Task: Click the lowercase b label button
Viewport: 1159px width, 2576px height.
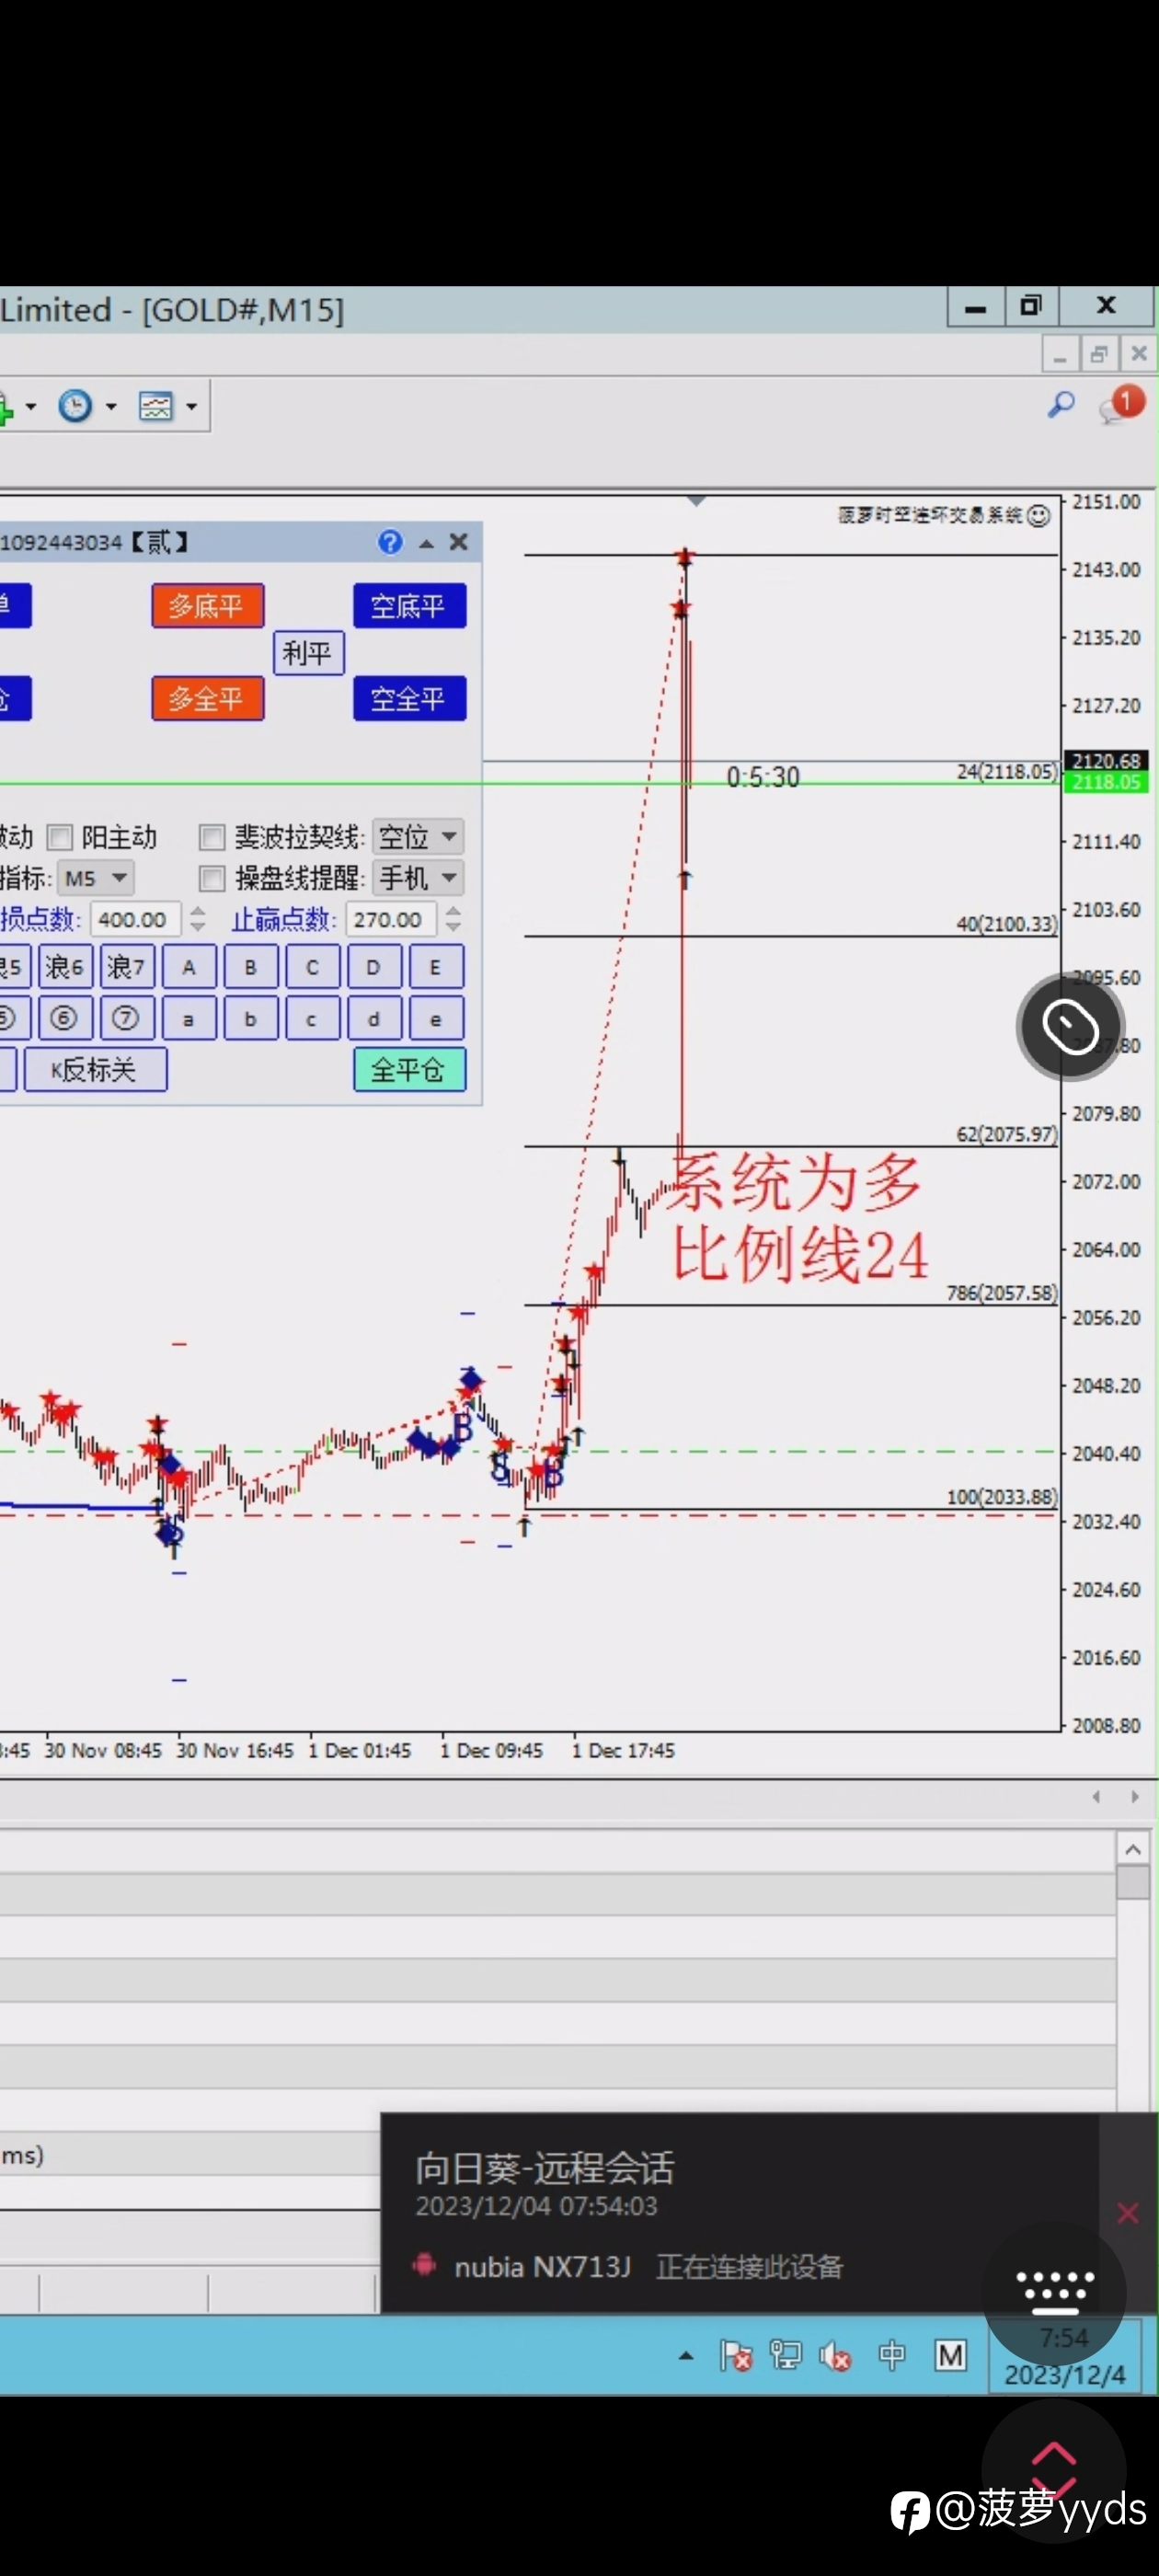Action: (x=251, y=1018)
